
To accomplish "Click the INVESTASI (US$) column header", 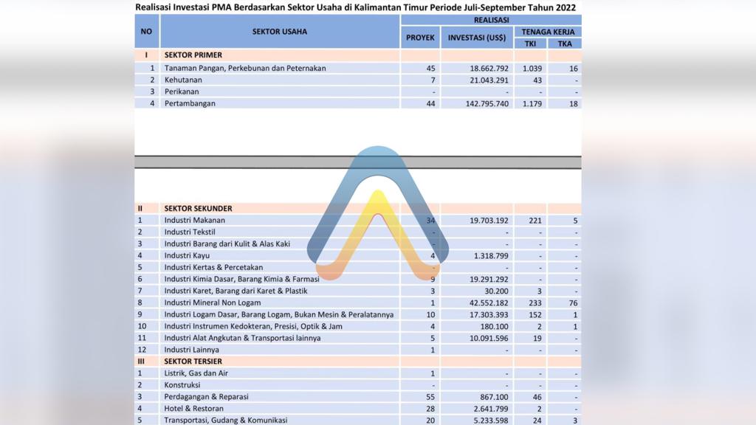I will (476, 38).
